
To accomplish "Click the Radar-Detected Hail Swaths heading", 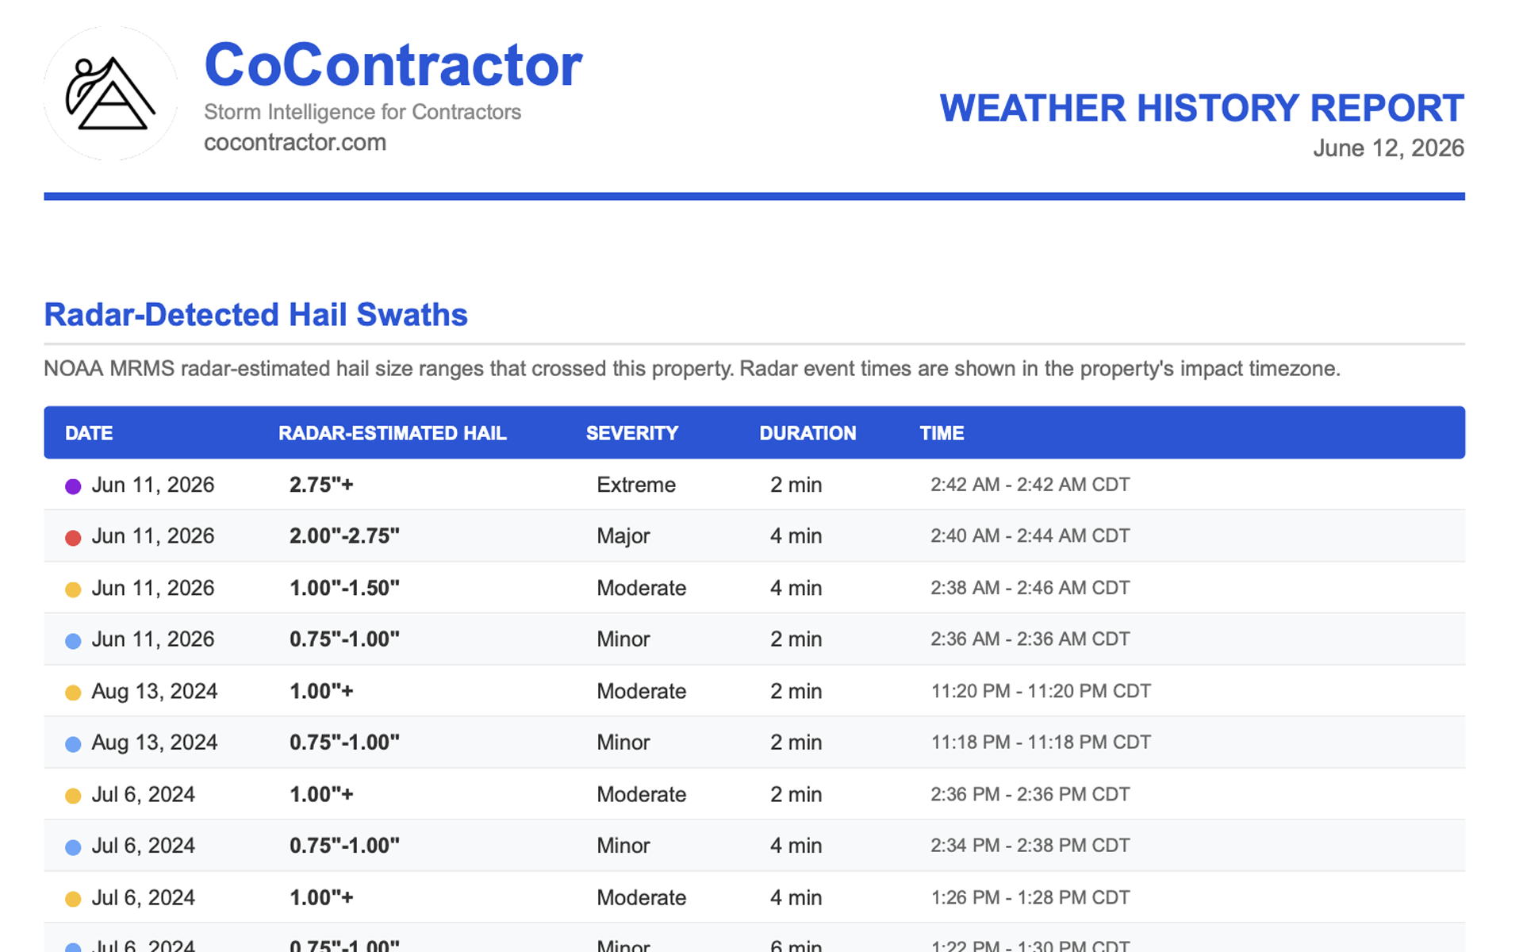I will coord(255,315).
